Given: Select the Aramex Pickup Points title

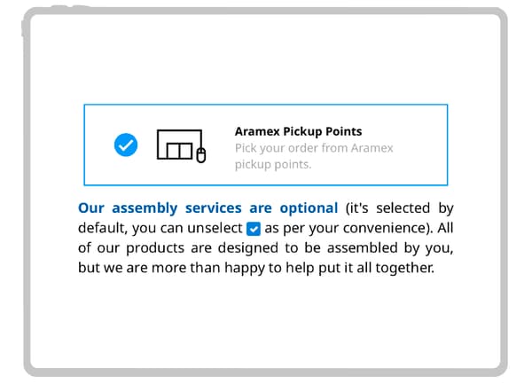Looking at the screenshot, I should [x=298, y=131].
